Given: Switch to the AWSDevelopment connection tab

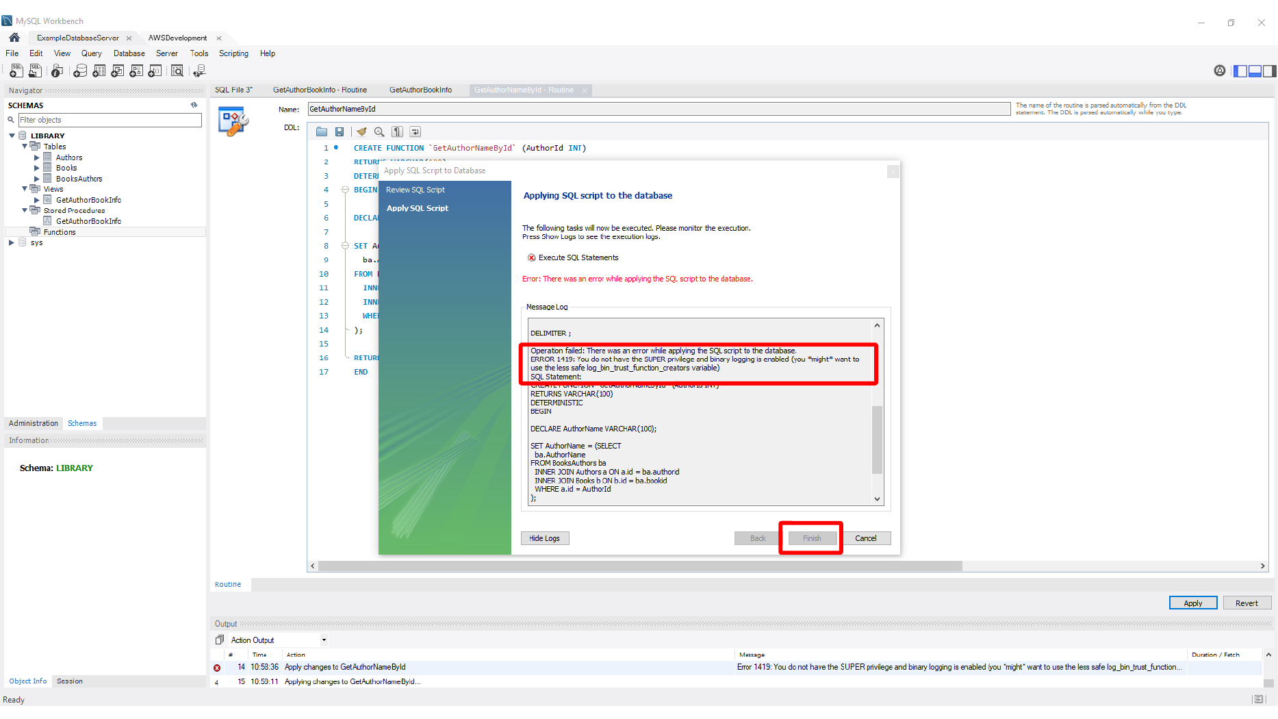Looking at the screenshot, I should point(177,38).
